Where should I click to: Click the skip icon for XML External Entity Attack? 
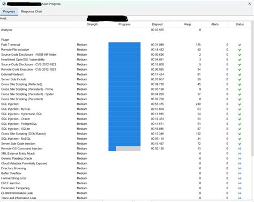[240, 154]
